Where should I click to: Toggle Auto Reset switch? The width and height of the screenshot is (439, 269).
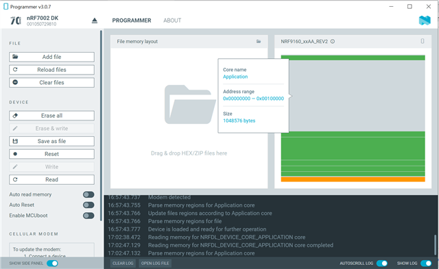pos(88,205)
